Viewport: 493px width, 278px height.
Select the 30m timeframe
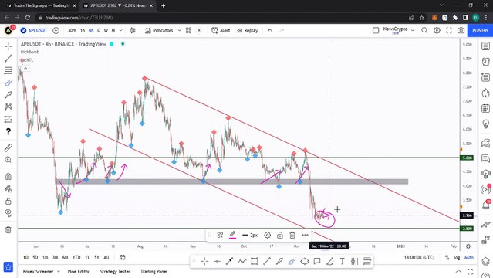[72, 31]
